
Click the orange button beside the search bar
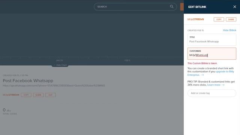[x=182, y=7]
